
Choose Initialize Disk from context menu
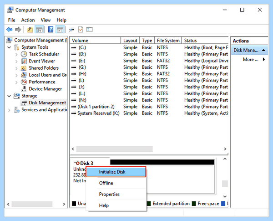click(116, 172)
